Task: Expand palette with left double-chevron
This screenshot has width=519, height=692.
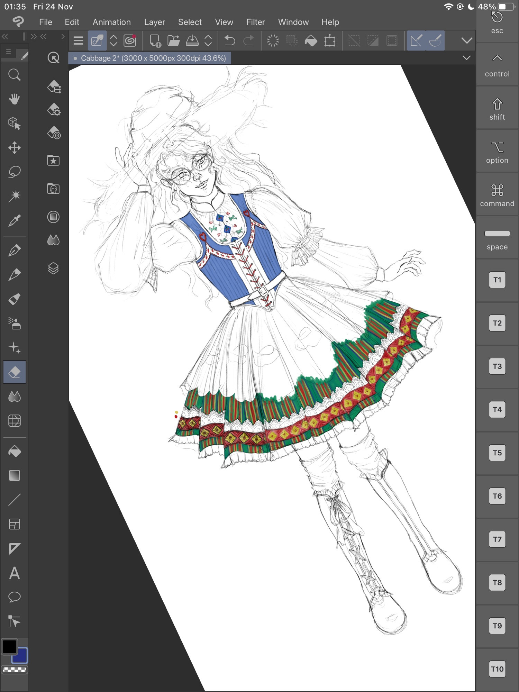Action: point(5,37)
